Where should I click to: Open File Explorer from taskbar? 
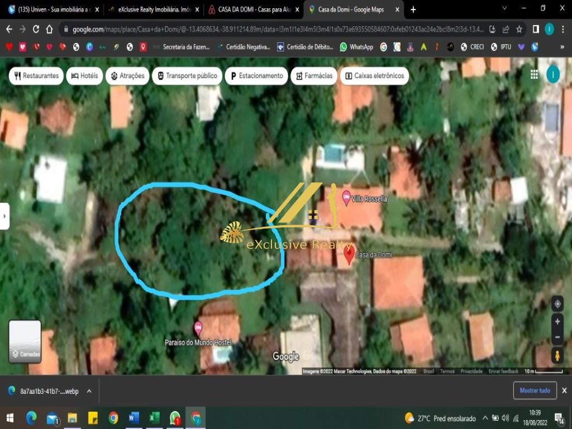(x=73, y=418)
